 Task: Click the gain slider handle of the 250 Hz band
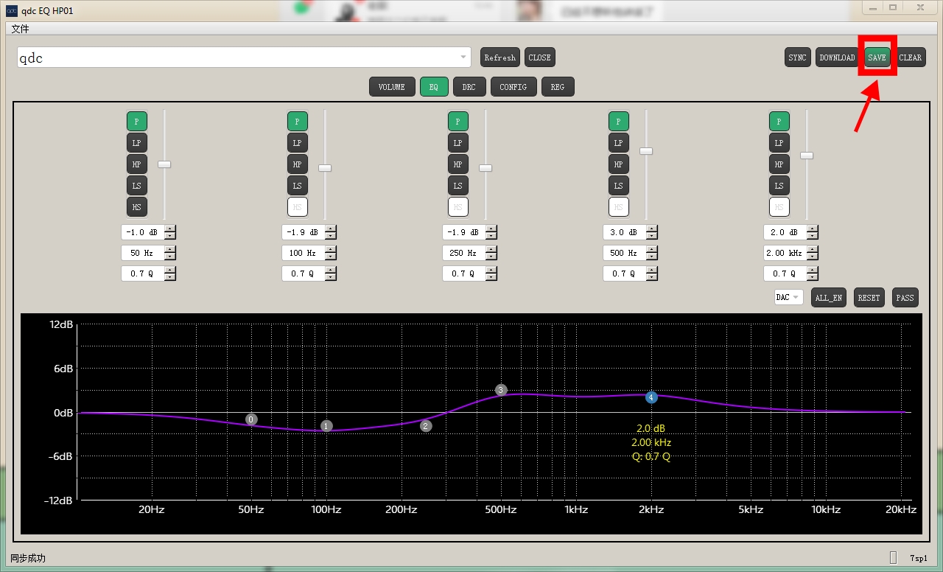point(485,168)
